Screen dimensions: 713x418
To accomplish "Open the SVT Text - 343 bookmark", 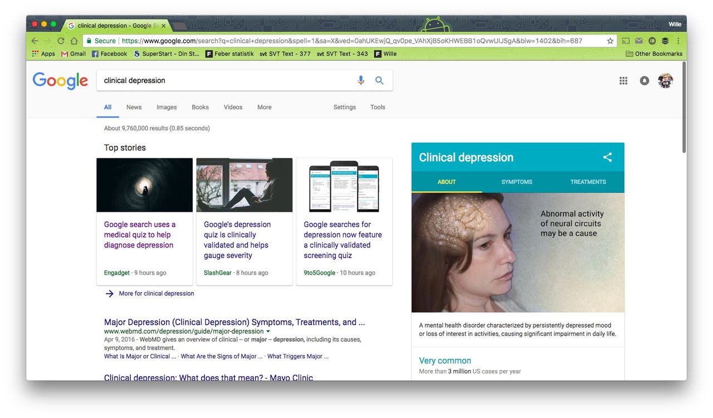I will pos(342,54).
